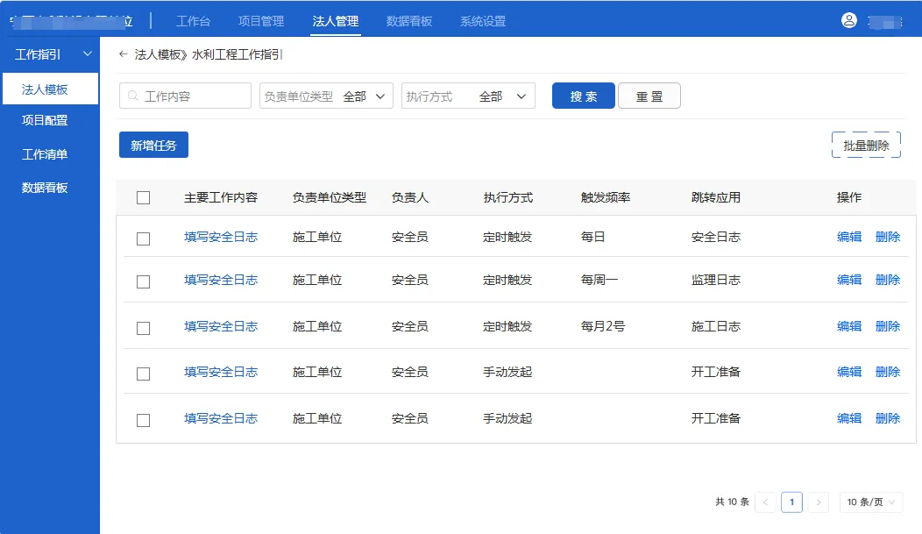Go to next page with right pagination arrow
The height and width of the screenshot is (534, 922).
819,502
